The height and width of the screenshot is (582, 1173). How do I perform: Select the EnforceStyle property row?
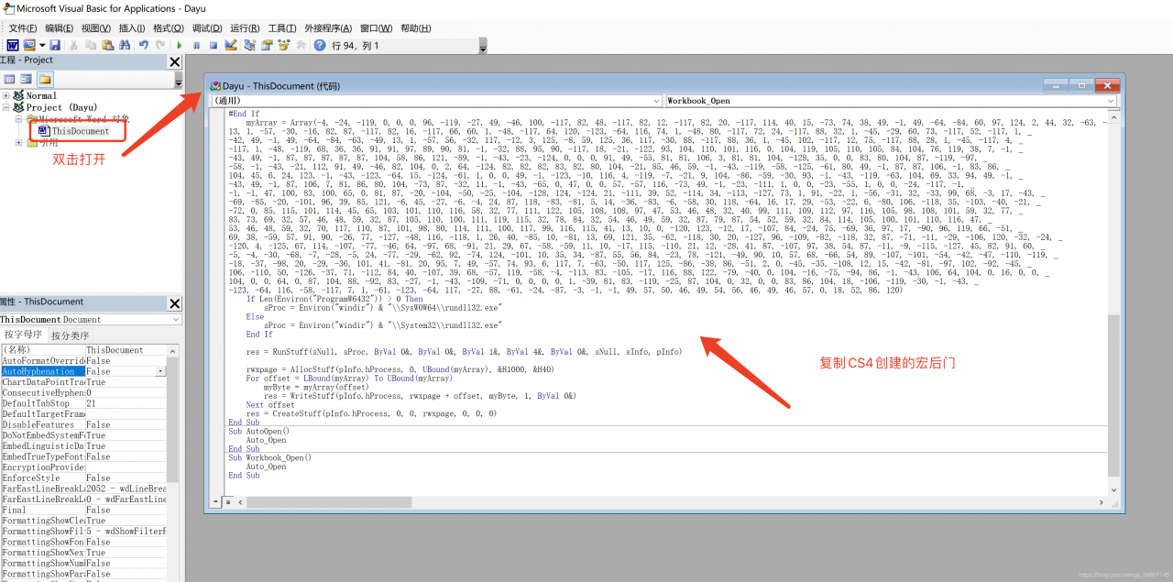click(x=83, y=478)
